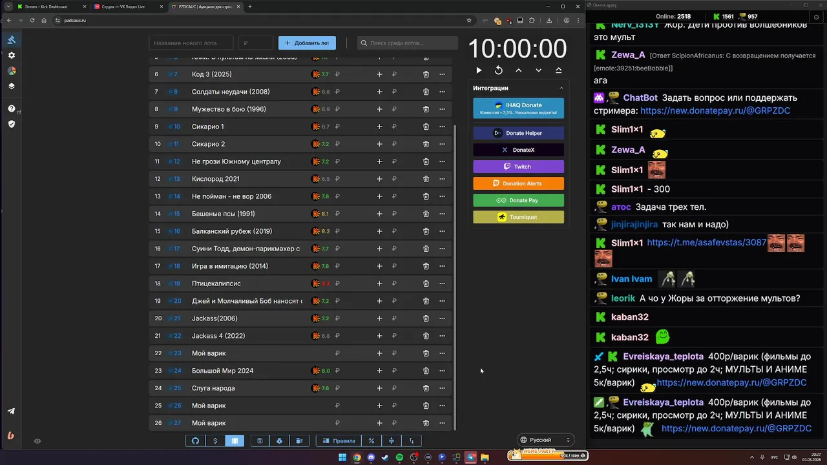This screenshot has height=465, width=827.
Task: Open more options for Солдаты неудачи lot
Action: 442,92
